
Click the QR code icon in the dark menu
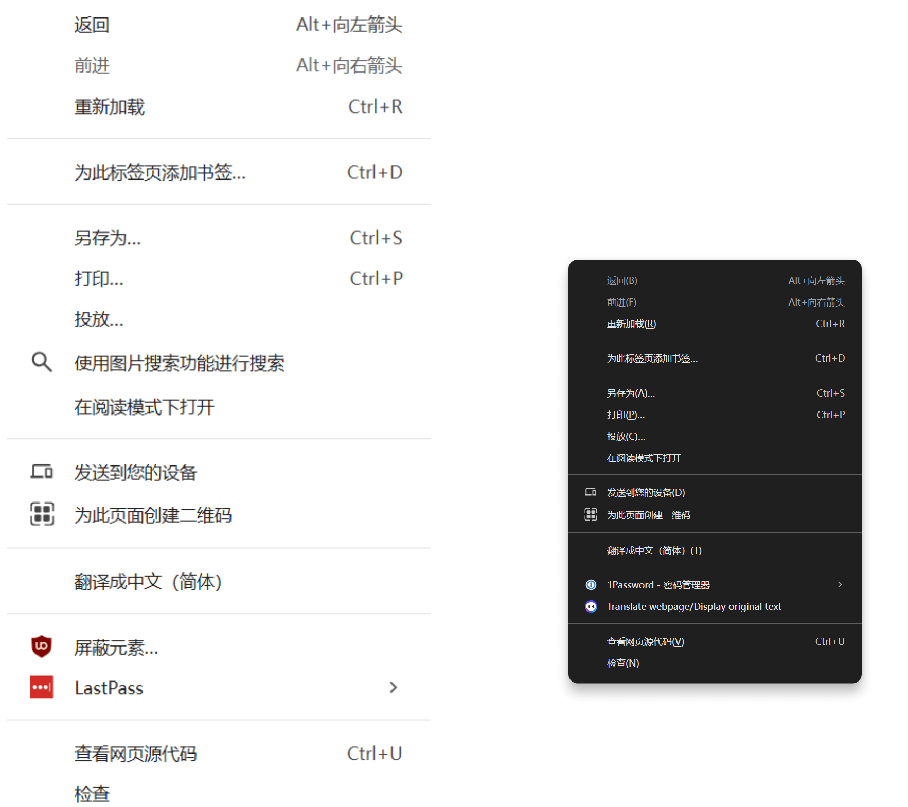[591, 514]
